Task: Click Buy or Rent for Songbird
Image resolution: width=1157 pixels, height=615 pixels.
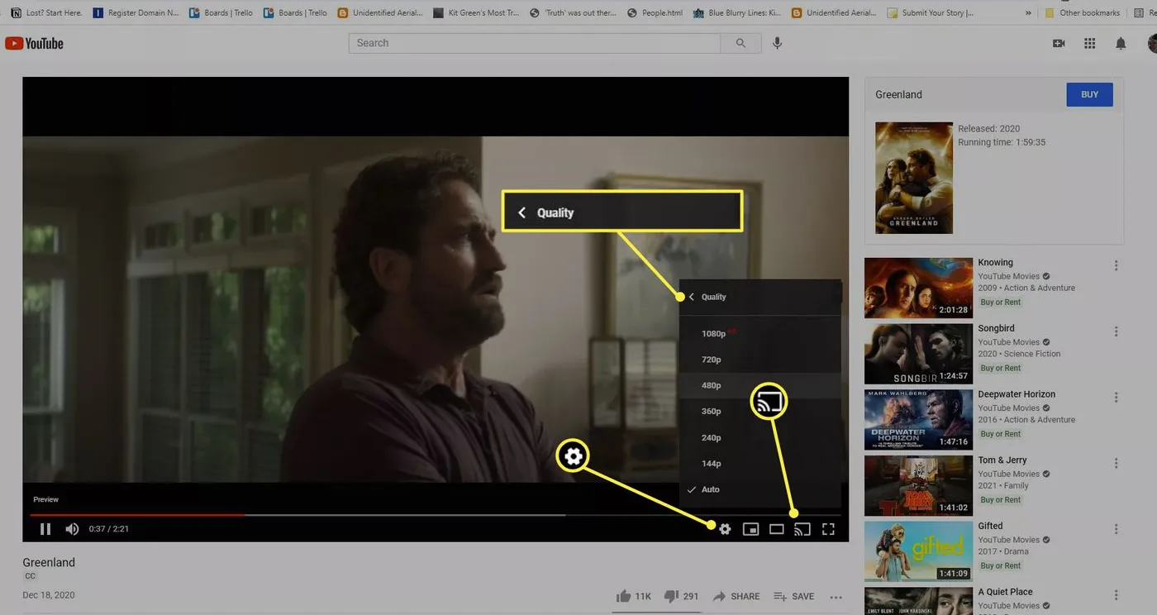Action: [x=1000, y=367]
